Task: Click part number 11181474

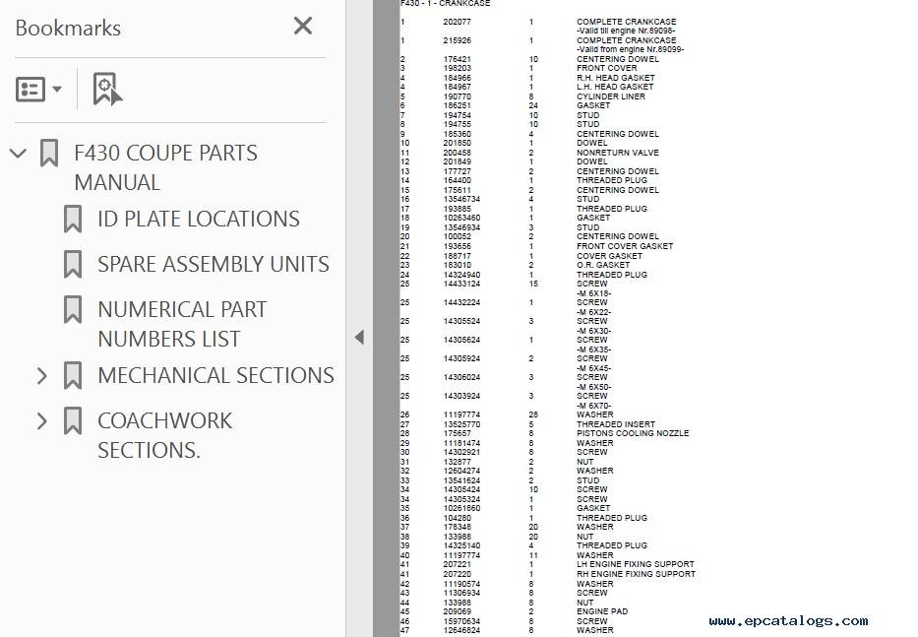Action: pyautogui.click(x=461, y=443)
